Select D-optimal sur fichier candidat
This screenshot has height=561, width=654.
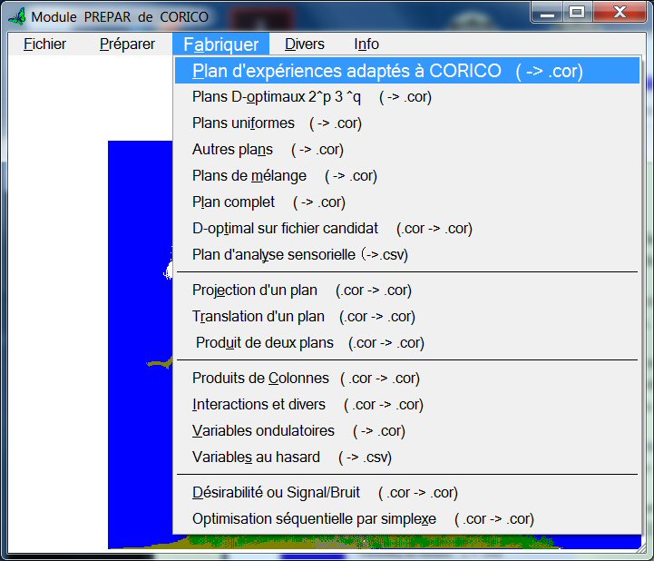[407, 229]
